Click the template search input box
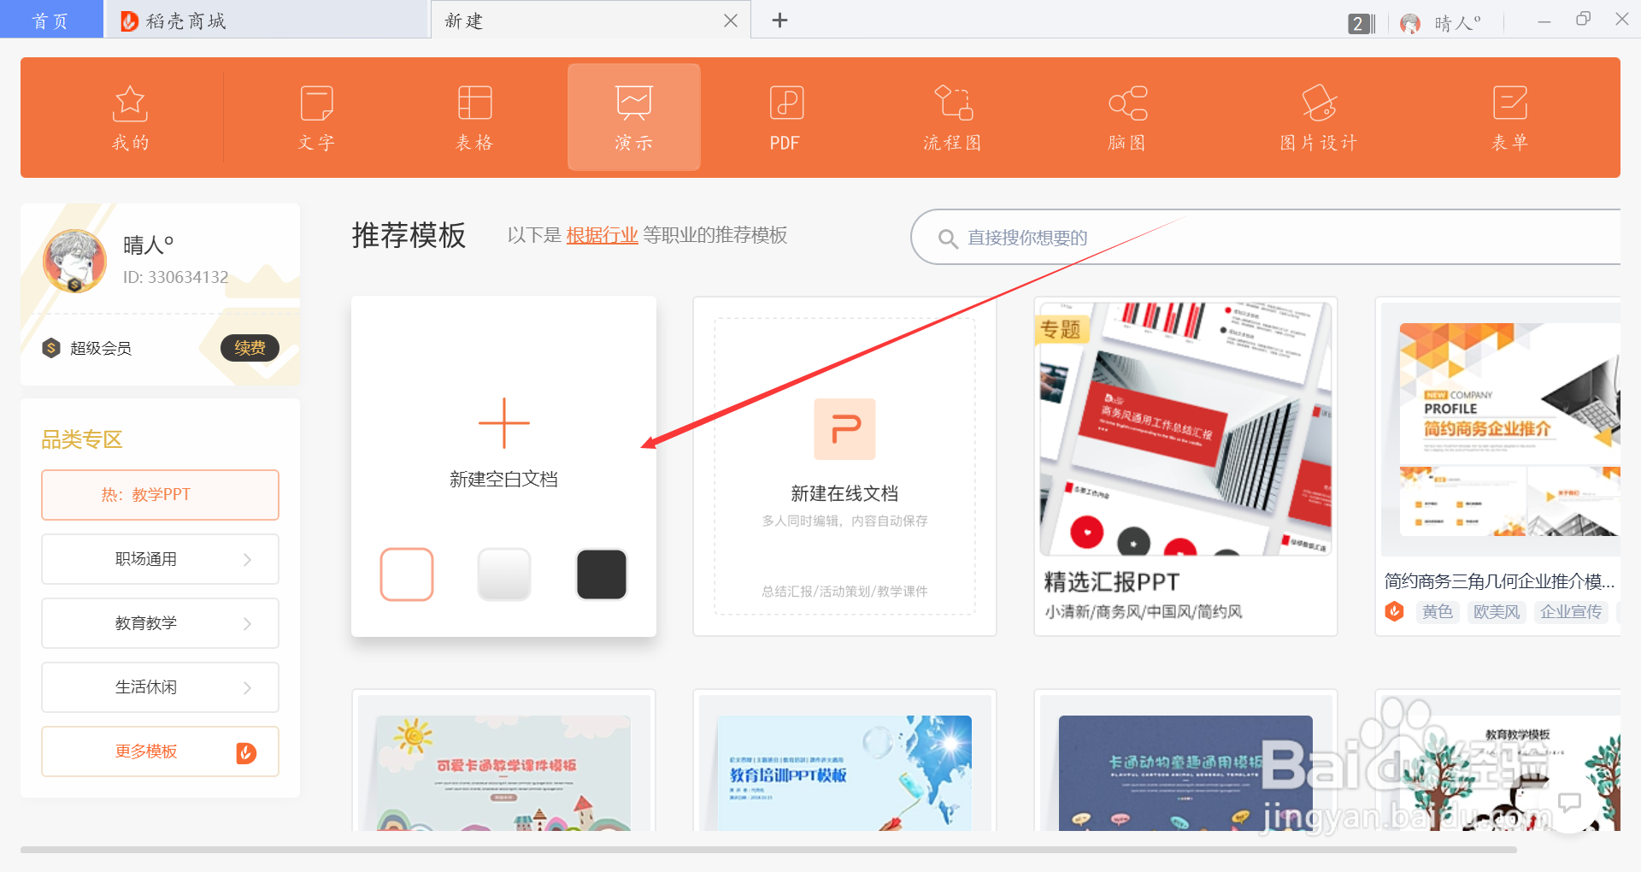This screenshot has height=872, width=1641. point(1197,237)
